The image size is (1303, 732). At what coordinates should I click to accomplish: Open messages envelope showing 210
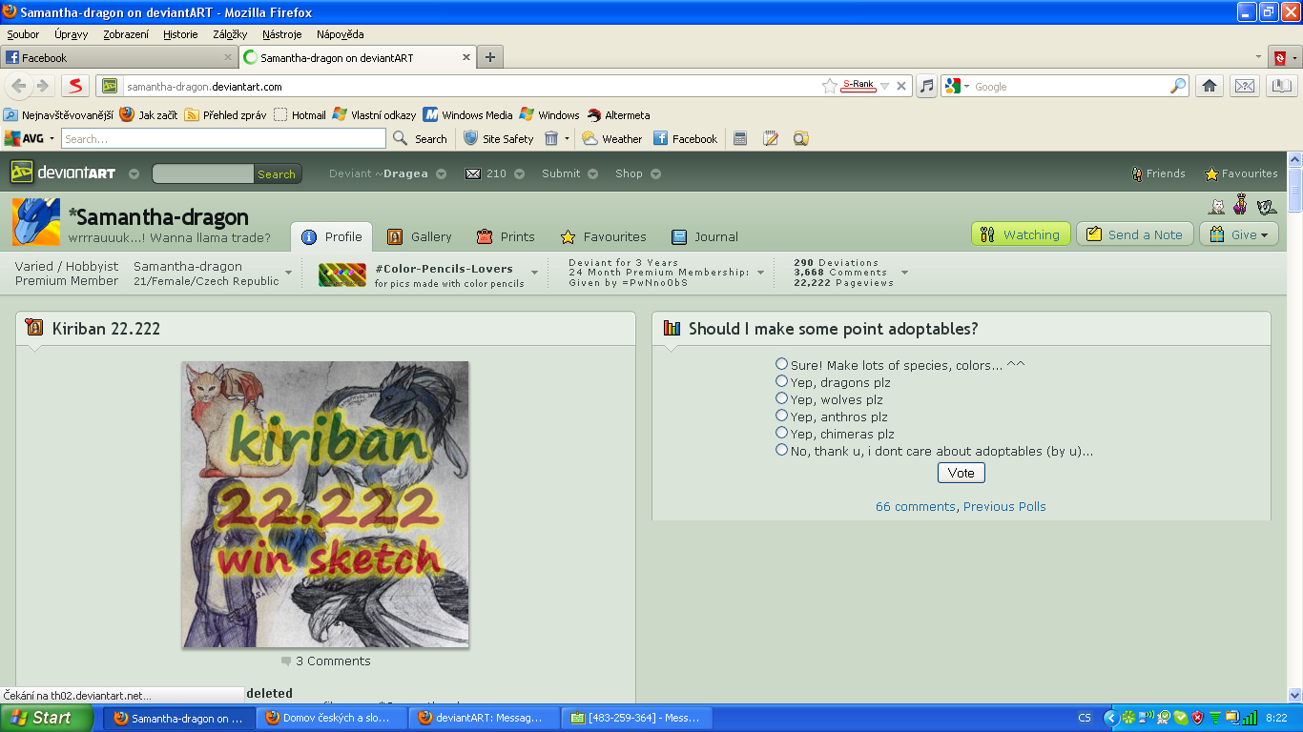tap(485, 173)
